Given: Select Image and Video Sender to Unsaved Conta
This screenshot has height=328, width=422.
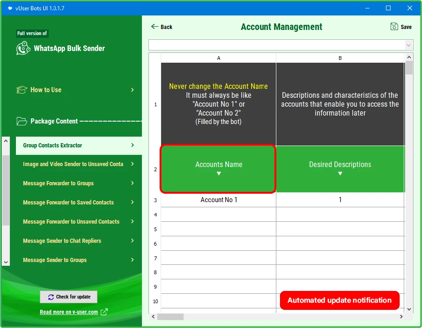Looking at the screenshot, I should pyautogui.click(x=73, y=164).
